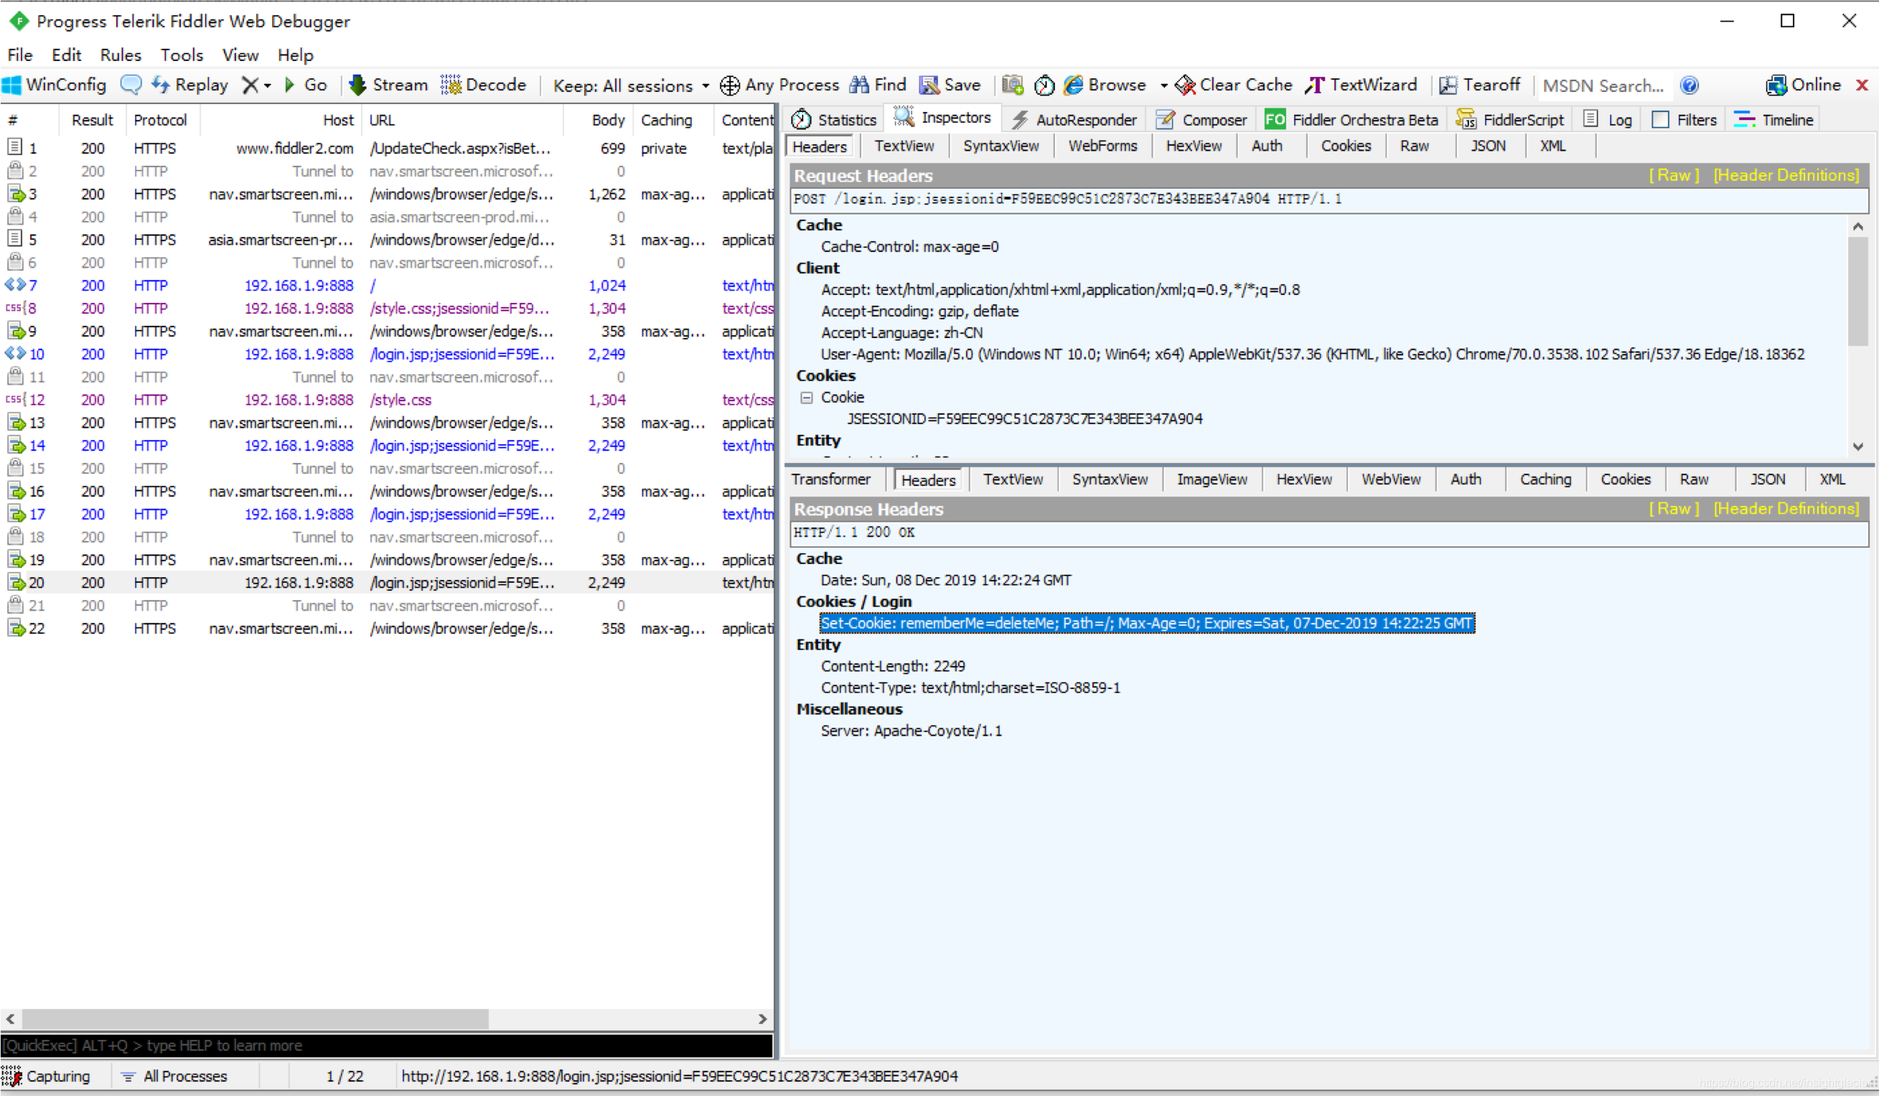Click the QuickExec command box
1879x1096 pixels.
[387, 1045]
